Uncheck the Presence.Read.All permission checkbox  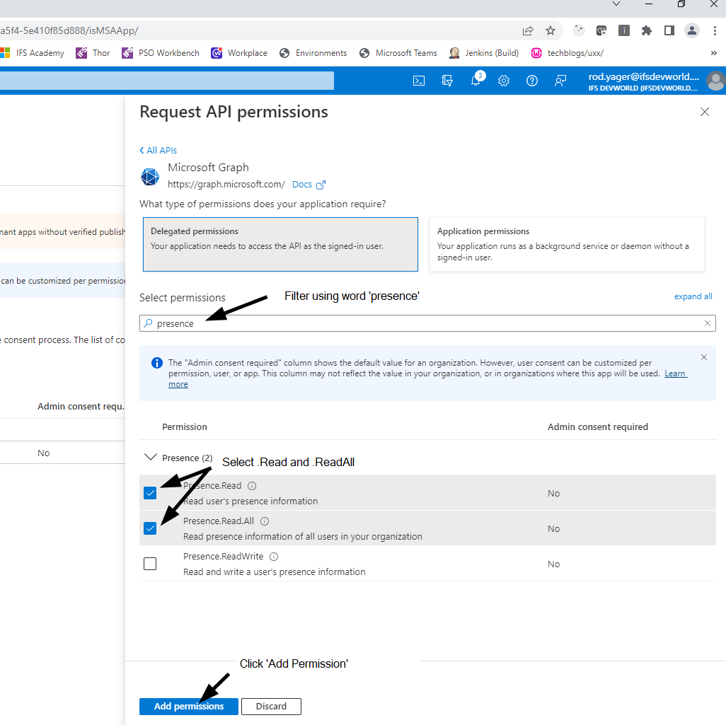(x=150, y=528)
